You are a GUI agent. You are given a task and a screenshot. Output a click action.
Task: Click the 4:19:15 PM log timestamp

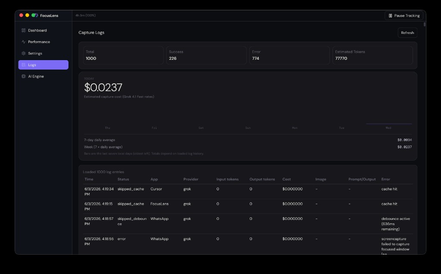tap(99, 207)
